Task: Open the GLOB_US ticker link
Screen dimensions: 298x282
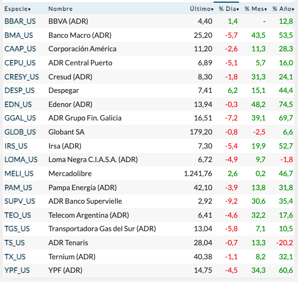Action: tap(20, 132)
